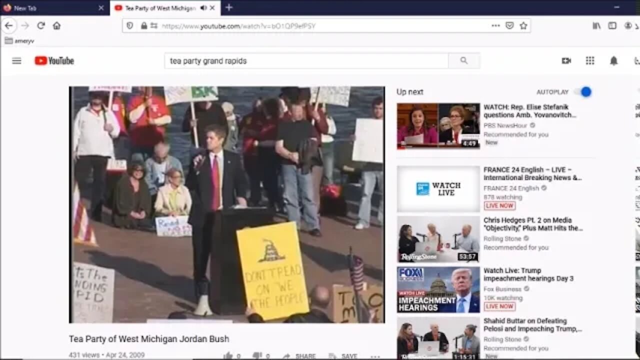Dislike the video with thumbs down
Viewport: 640px width, 360px height.
(261, 356)
